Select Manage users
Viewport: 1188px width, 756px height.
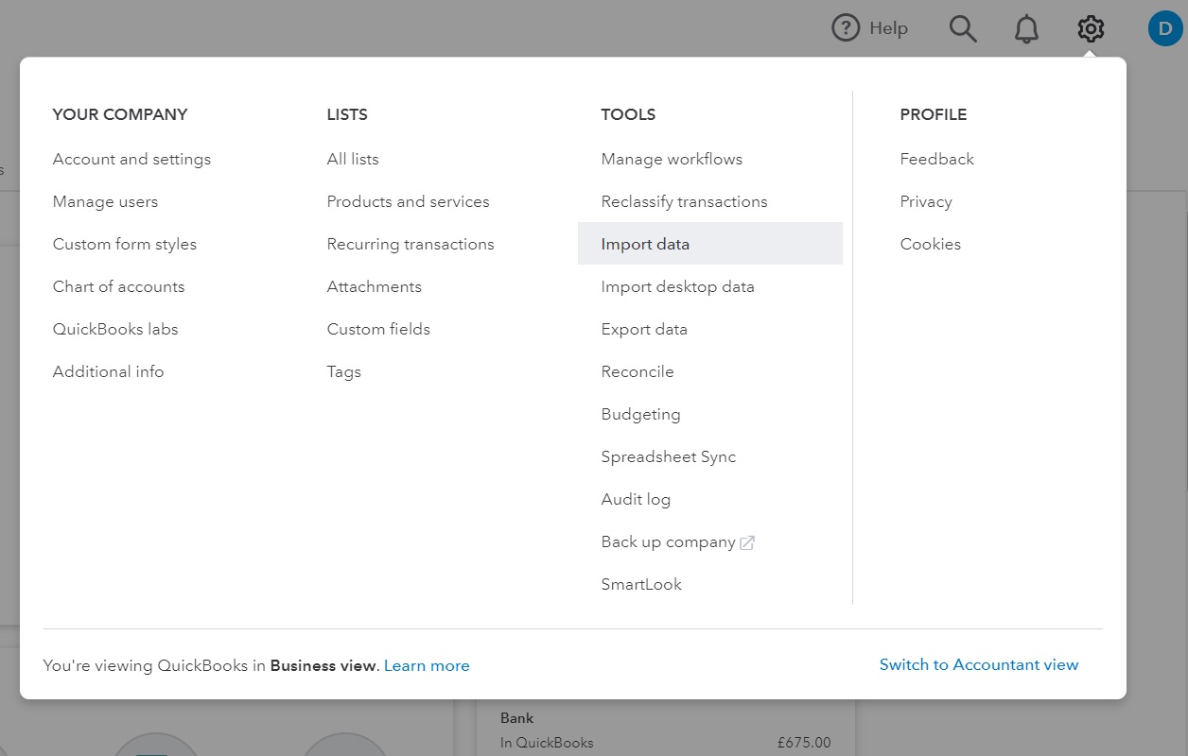(105, 201)
